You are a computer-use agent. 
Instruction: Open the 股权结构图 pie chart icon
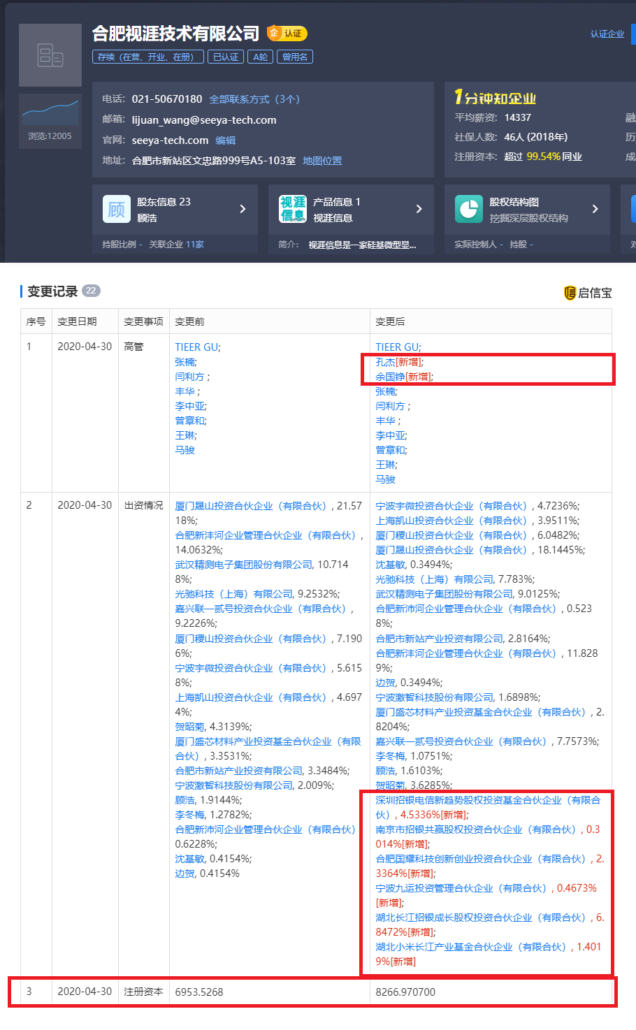pyautogui.click(x=469, y=209)
